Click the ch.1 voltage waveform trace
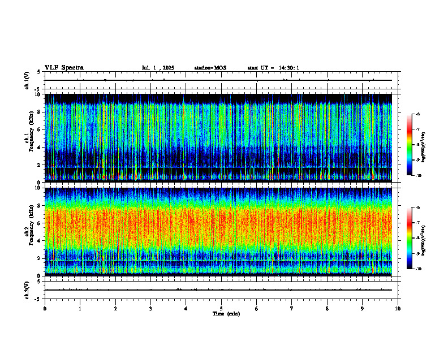The image size is (448, 346). click(218, 80)
